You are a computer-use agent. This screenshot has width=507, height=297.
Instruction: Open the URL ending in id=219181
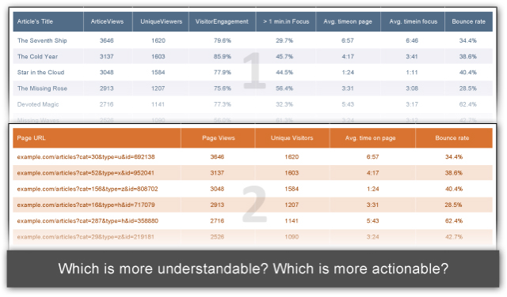(86, 237)
